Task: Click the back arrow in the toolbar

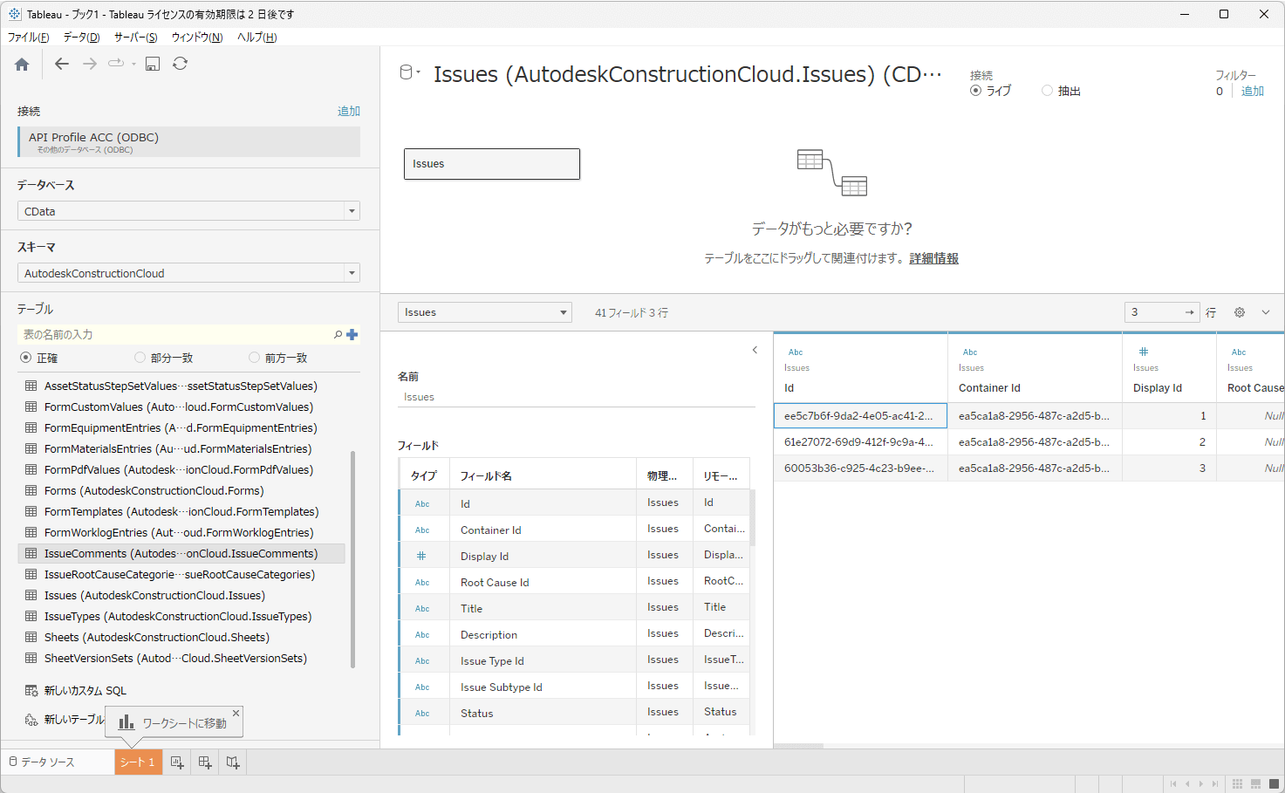Action: point(61,64)
